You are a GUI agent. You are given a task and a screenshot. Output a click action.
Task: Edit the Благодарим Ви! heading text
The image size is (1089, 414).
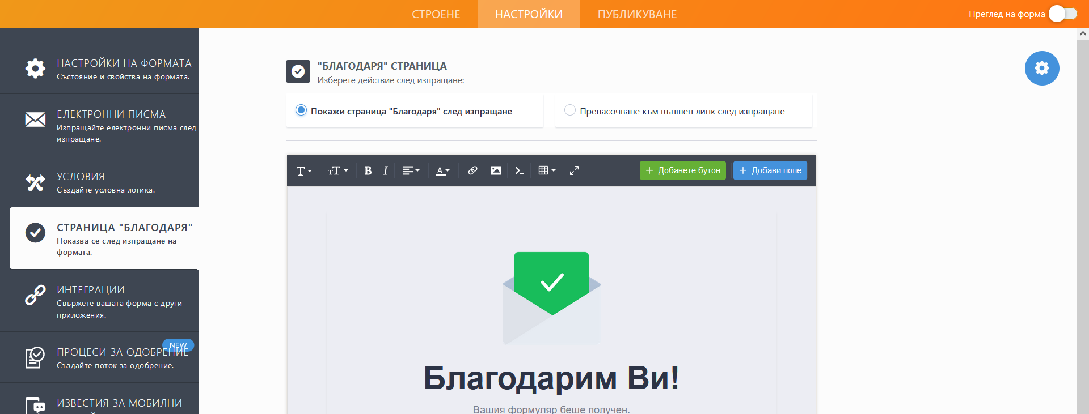(551, 378)
